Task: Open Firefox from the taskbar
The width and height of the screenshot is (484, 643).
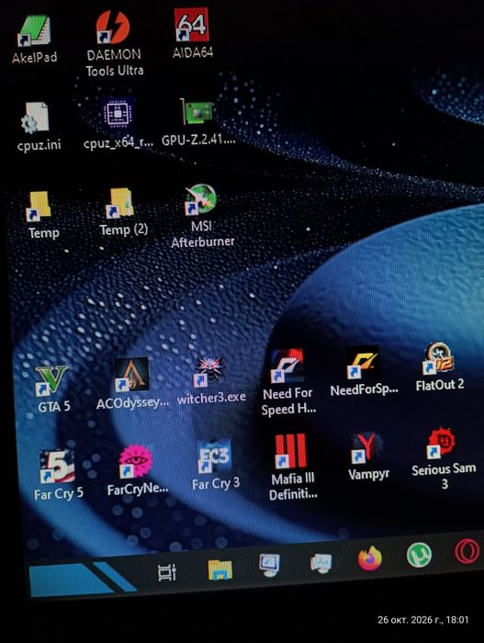Action: click(x=369, y=558)
